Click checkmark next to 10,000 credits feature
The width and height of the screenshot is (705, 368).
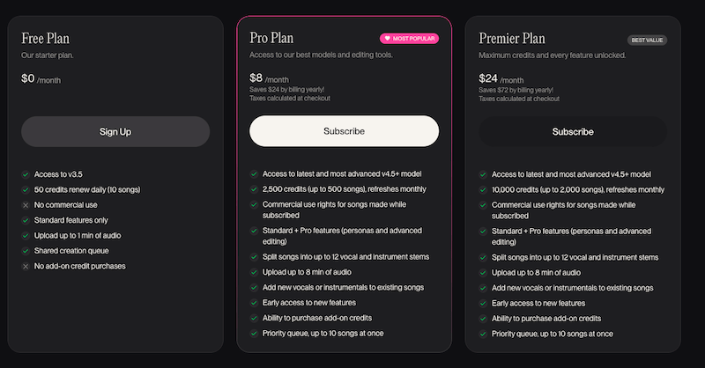[x=483, y=189]
